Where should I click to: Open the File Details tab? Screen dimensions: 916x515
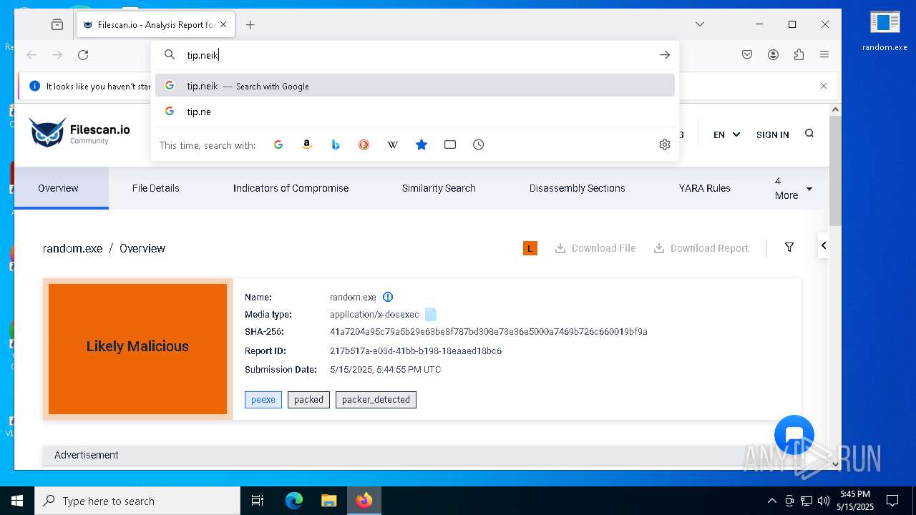pos(155,188)
